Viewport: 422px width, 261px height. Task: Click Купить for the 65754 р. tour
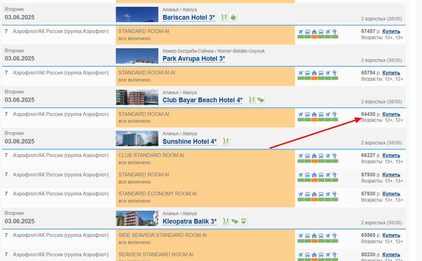391,73
